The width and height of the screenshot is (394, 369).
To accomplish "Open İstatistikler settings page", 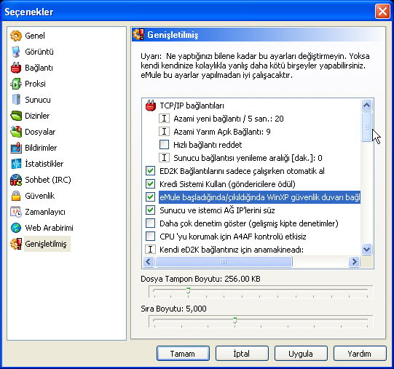I will click(44, 164).
